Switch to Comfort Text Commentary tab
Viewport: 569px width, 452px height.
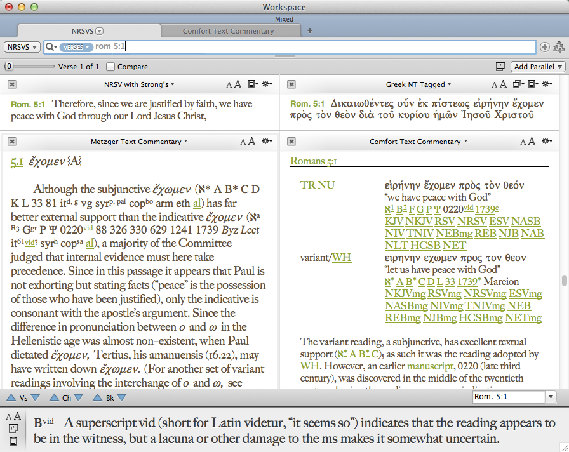(228, 31)
